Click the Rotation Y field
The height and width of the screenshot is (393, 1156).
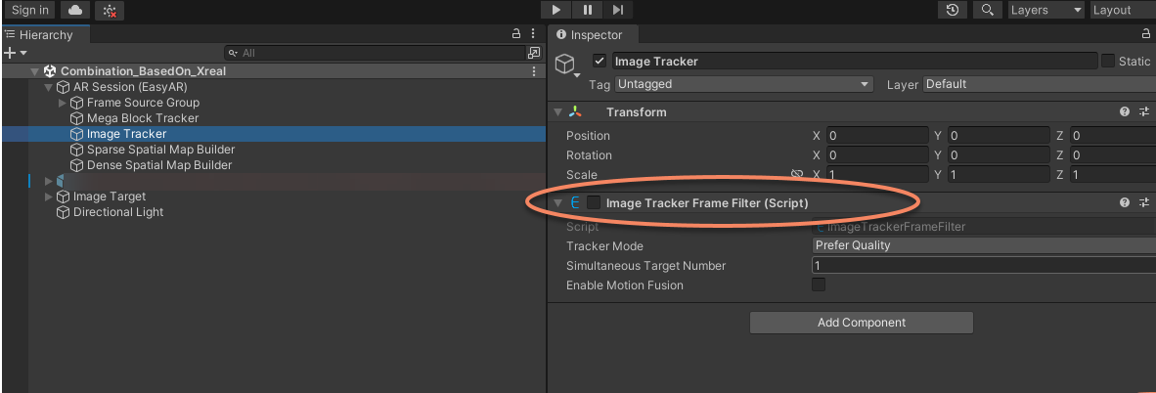point(1000,154)
